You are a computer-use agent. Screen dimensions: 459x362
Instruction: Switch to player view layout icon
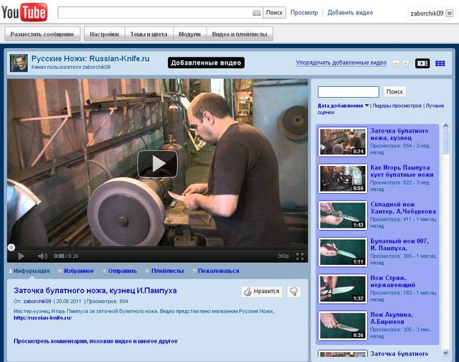pos(422,63)
